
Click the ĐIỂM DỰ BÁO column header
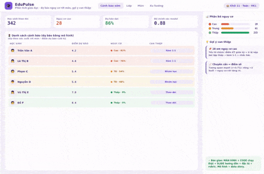(80, 44)
